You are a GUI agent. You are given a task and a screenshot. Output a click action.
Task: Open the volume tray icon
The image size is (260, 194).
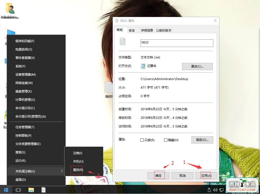pyautogui.click(x=215, y=190)
